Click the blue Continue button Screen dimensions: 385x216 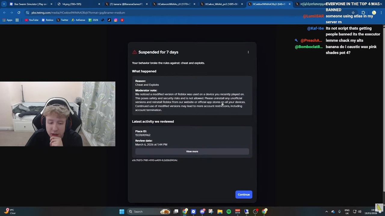(x=244, y=195)
